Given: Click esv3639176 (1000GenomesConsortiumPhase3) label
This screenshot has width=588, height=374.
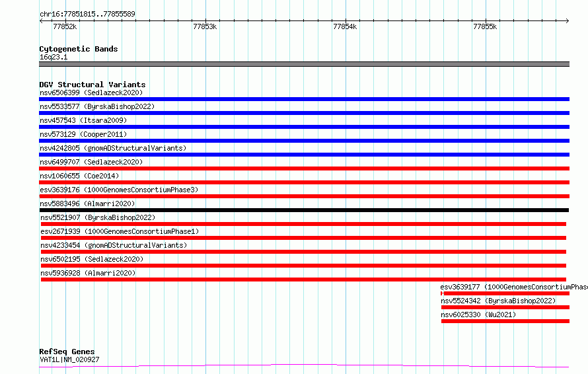Looking at the screenshot, I should [119, 190].
